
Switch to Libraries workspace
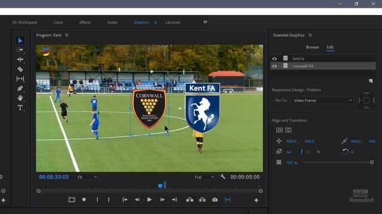coord(173,22)
